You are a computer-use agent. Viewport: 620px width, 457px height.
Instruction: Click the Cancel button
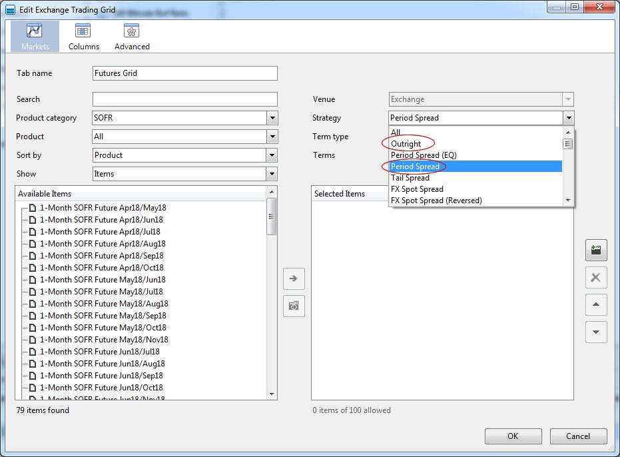[x=578, y=436]
